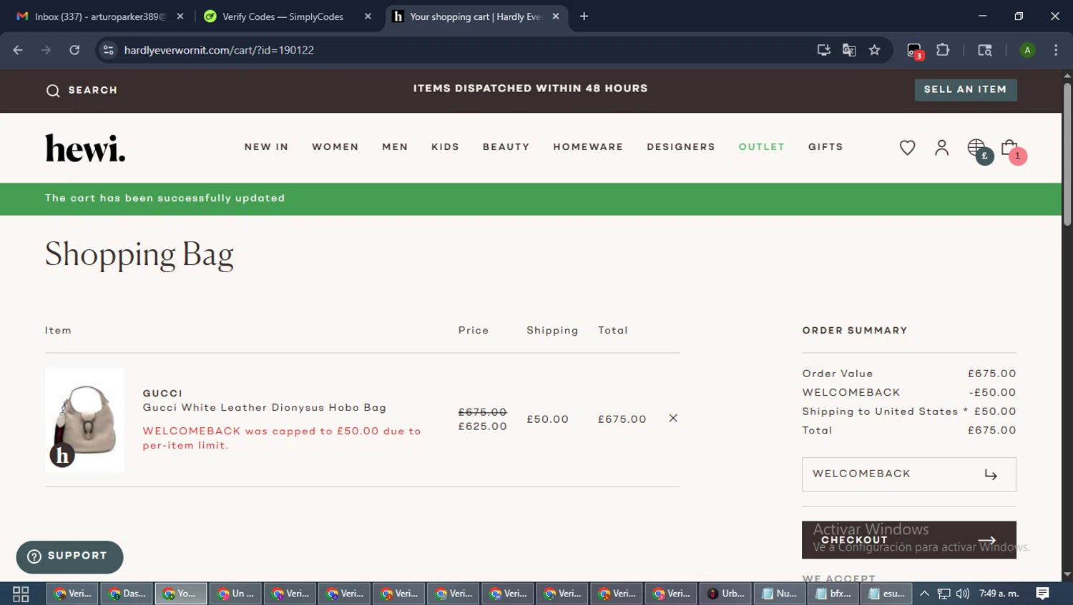Open the Chrome profile avatar A
This screenshot has width=1073, height=605.
[x=1027, y=50]
